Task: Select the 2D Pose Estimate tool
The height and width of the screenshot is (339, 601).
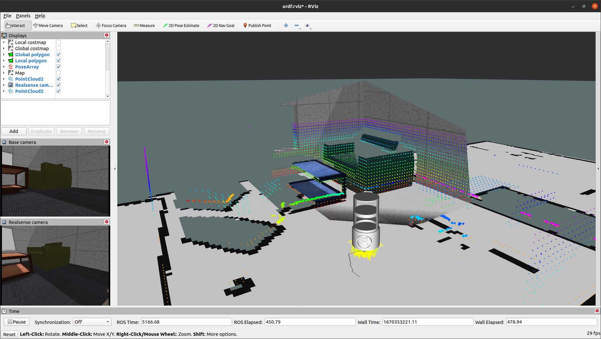Action: [181, 25]
